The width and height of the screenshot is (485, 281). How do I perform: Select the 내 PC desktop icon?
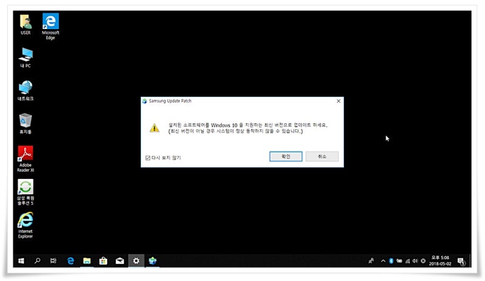tap(25, 57)
